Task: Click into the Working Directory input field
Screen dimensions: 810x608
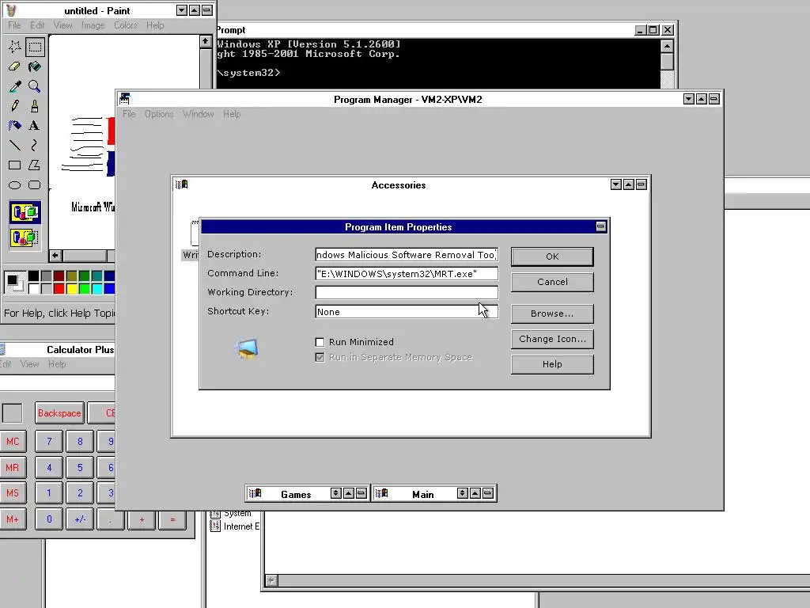Action: (407, 293)
